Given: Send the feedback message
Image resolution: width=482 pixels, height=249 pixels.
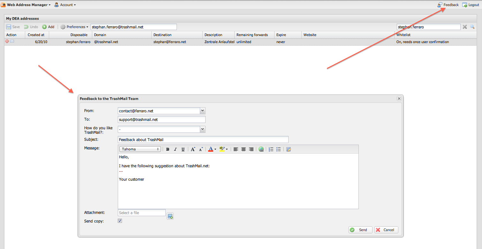Looking at the screenshot, I should 360,230.
